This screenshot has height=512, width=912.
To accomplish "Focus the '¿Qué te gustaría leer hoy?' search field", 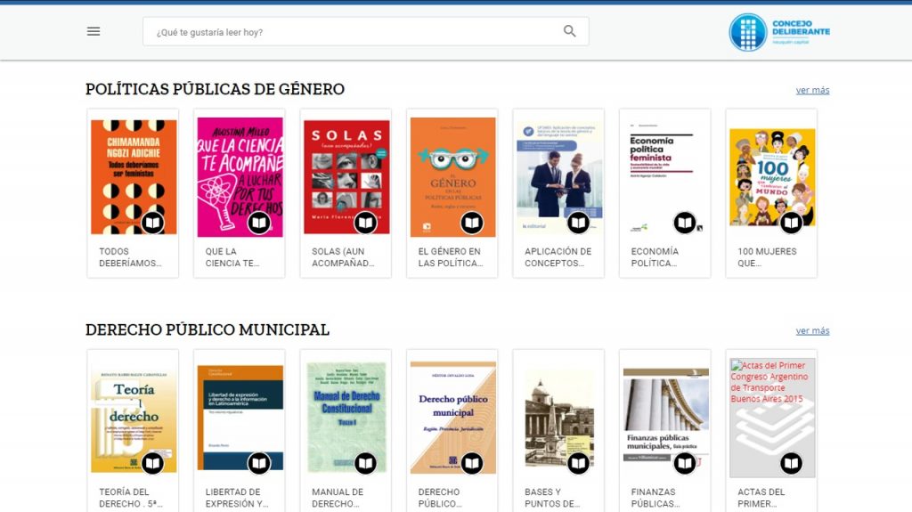I will pos(366,31).
